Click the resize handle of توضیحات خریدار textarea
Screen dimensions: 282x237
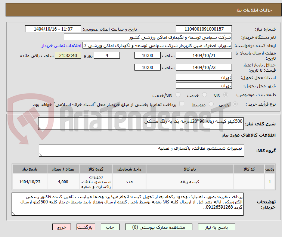(x=14, y=213)
